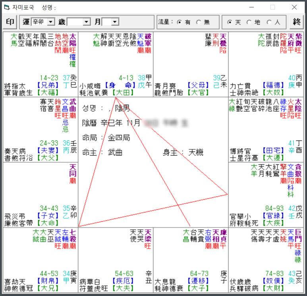The image size is (307, 296).
Task: Click the 天同 star in 卯 palace
Action: point(73,170)
